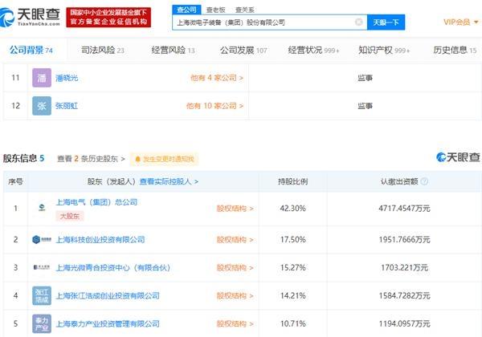The width and height of the screenshot is (482, 337).
Task: Select the 1703.221万元 amount cell
Action: [404, 268]
